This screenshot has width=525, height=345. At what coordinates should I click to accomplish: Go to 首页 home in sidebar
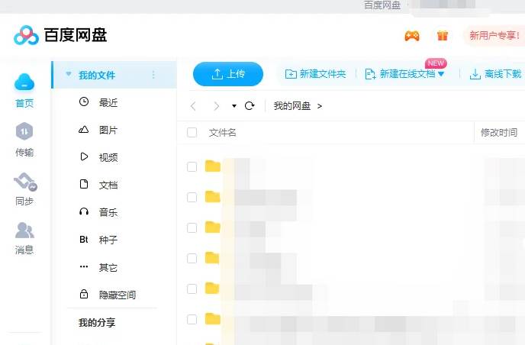coord(24,90)
